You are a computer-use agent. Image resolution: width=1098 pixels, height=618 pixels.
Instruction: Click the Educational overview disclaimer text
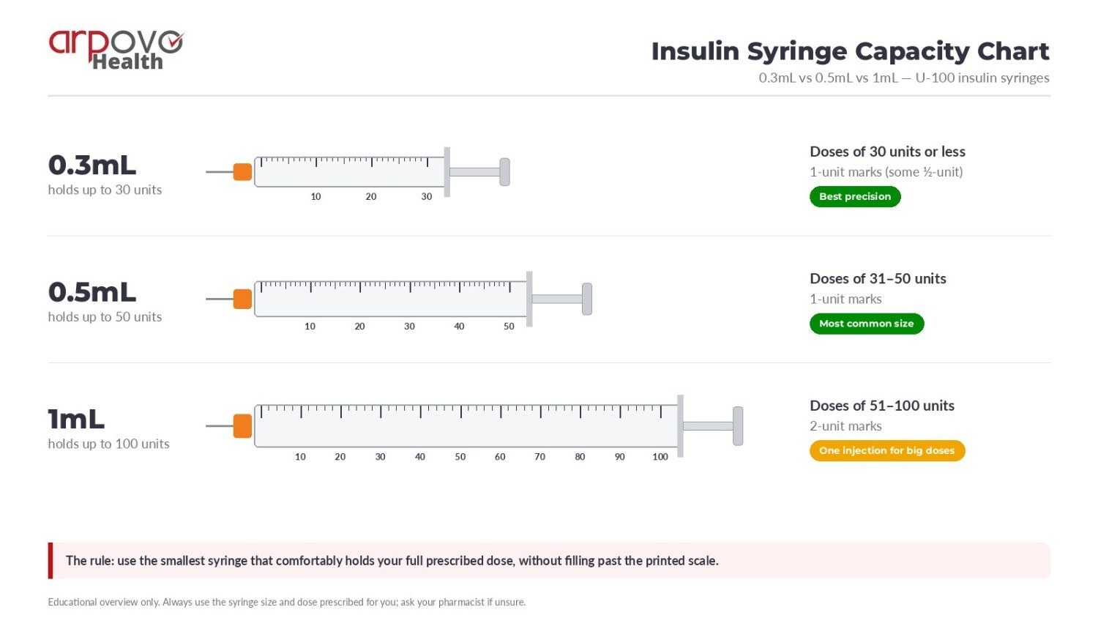click(287, 602)
